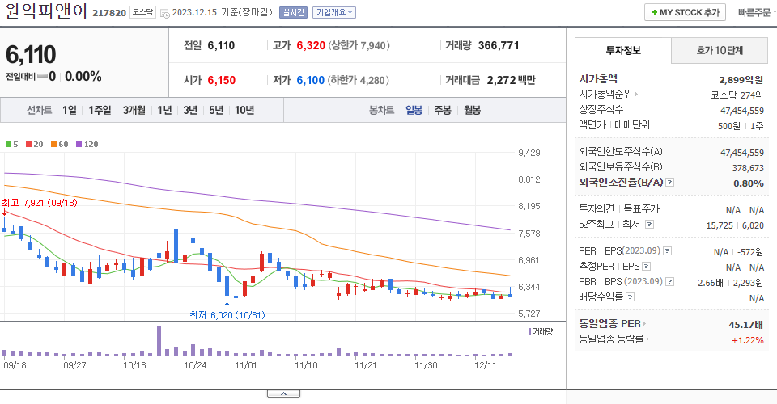
Task: Click the 상한가 7,940 text
Action: [360, 46]
